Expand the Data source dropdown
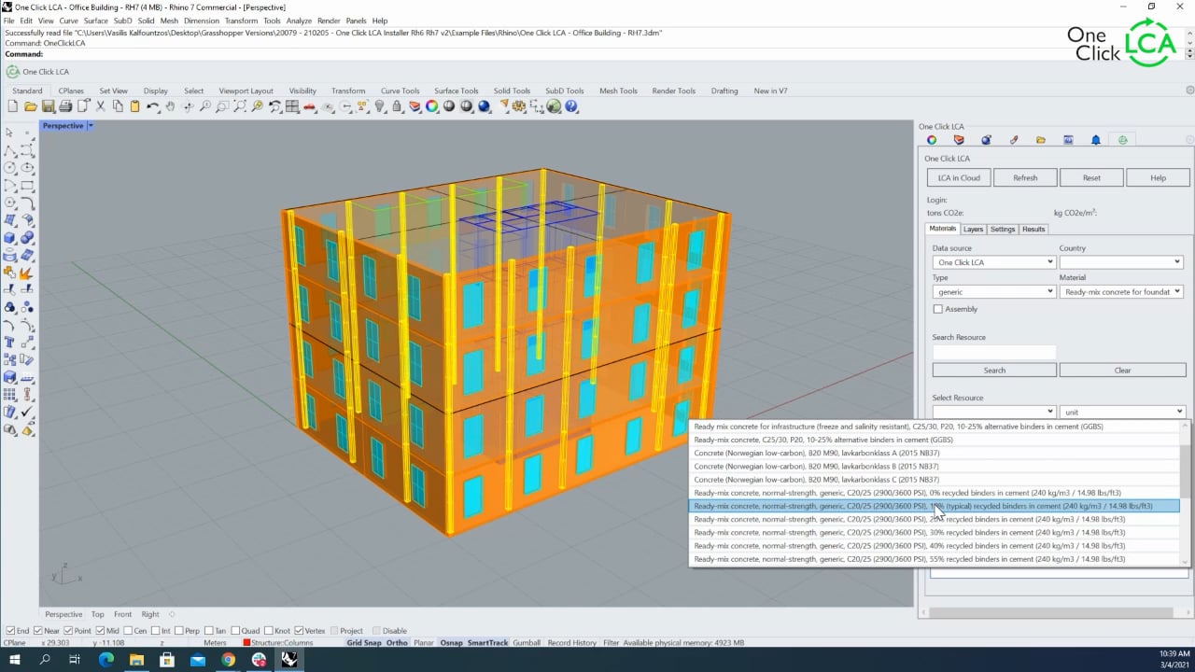The height and width of the screenshot is (672, 1195). 993,262
